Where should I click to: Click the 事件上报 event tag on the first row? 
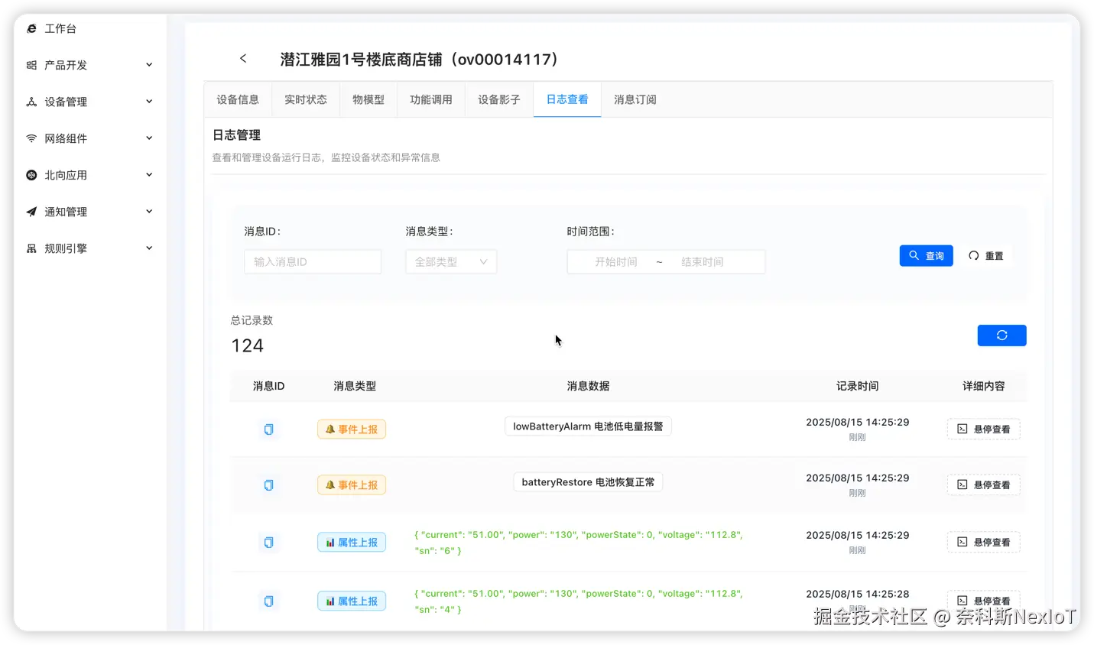pos(351,429)
